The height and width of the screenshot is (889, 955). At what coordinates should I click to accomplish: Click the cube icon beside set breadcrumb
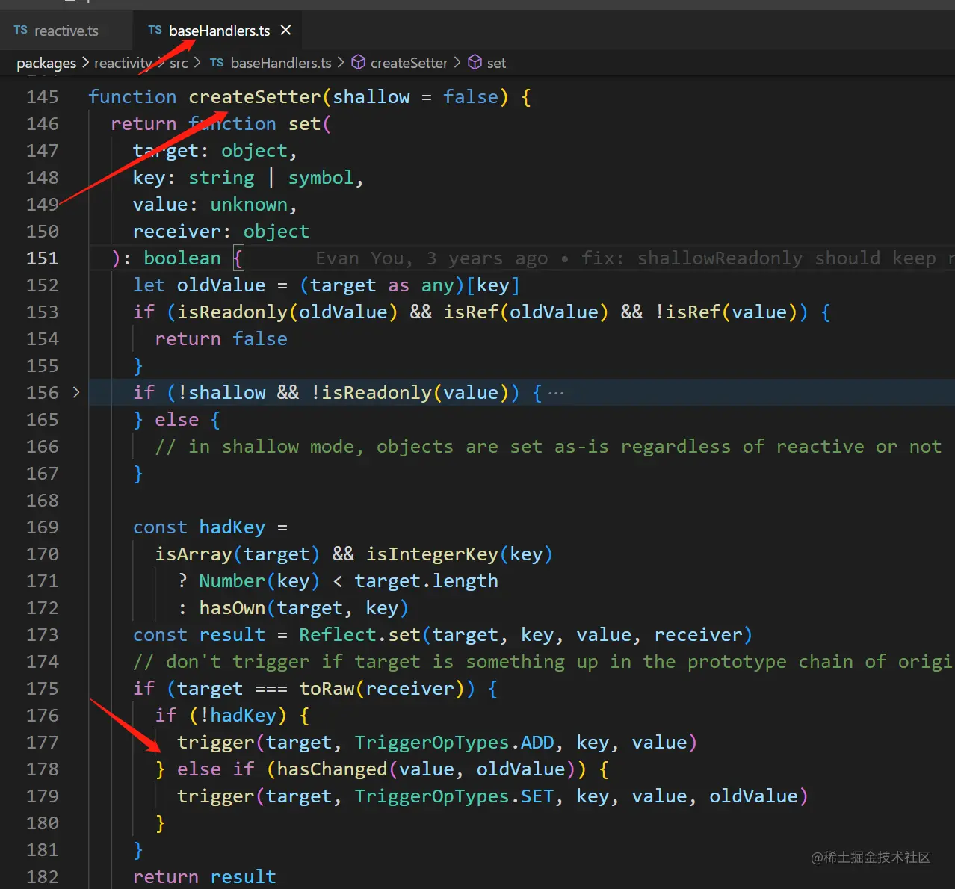475,63
